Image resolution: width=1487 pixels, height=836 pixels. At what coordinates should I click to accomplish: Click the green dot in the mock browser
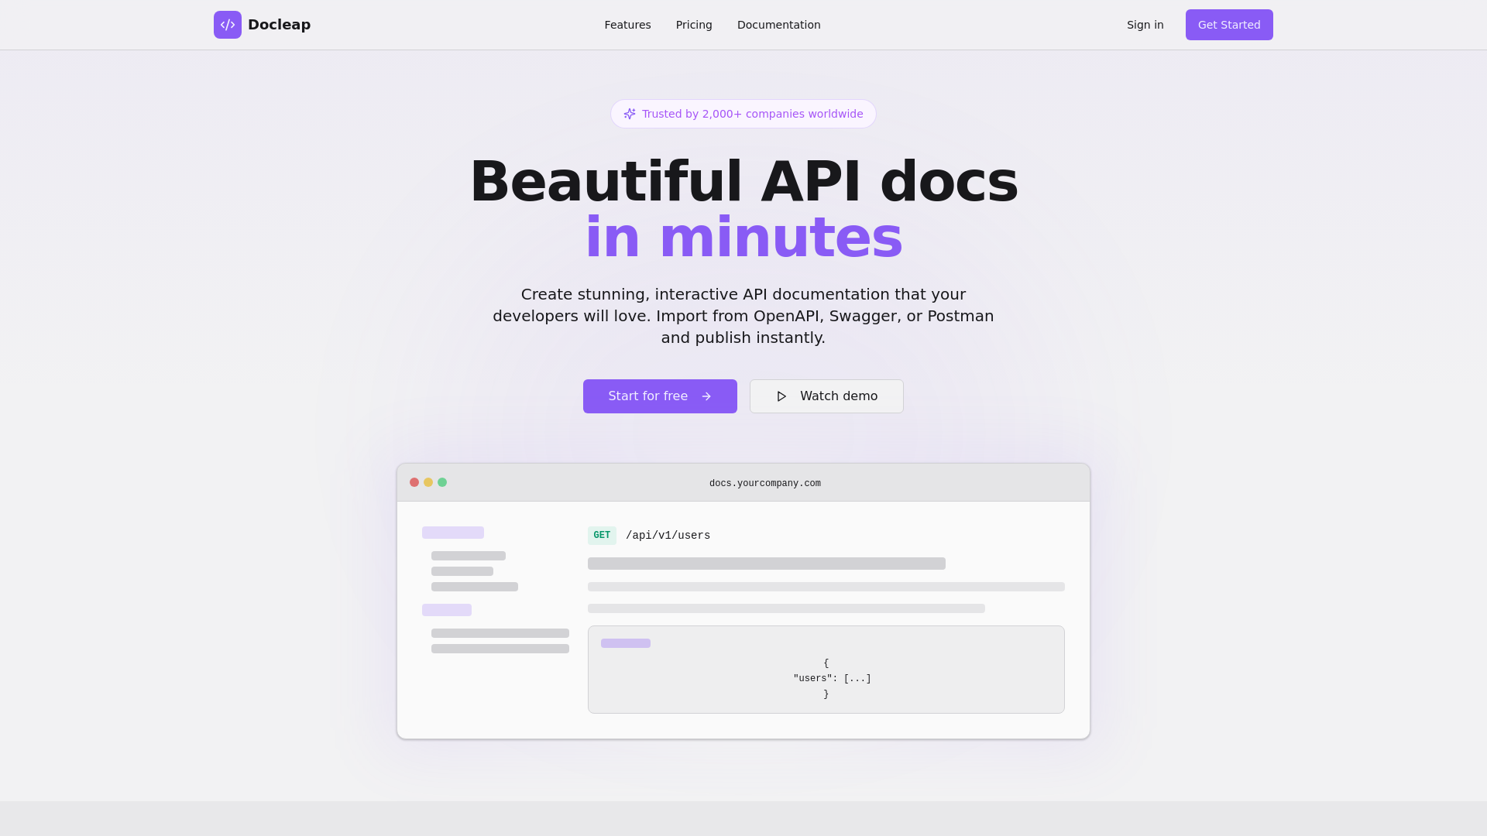tap(442, 482)
